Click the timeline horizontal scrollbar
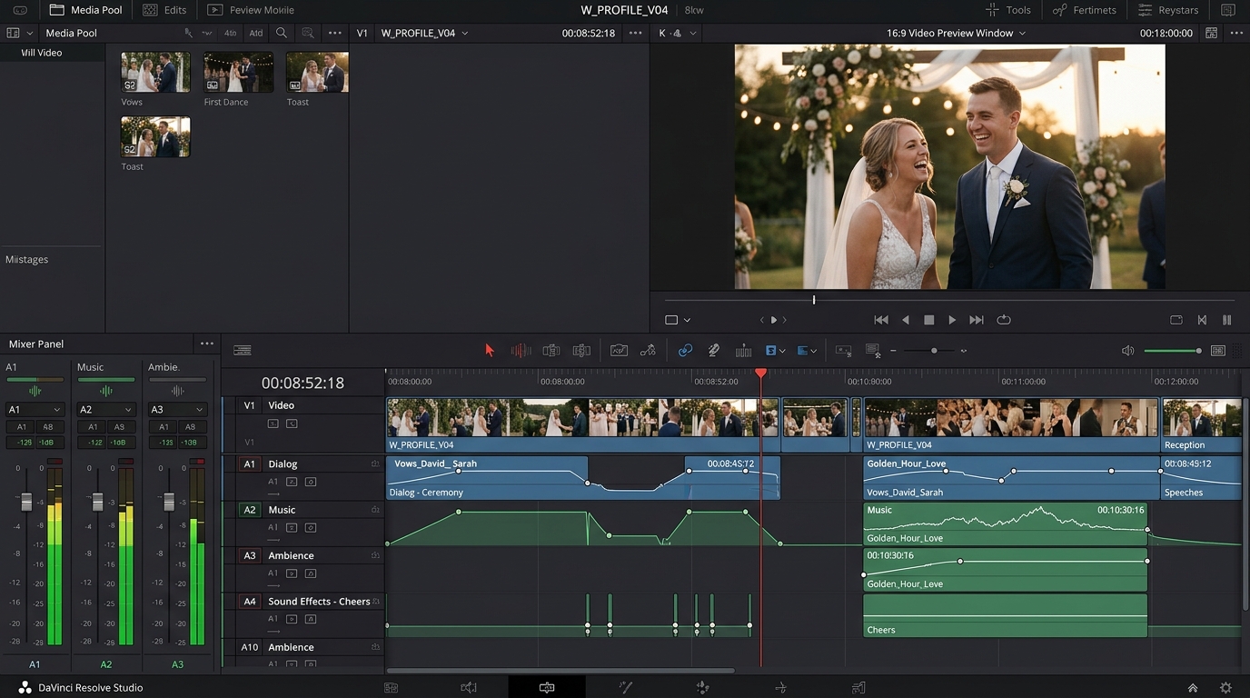1250x698 pixels. pos(561,671)
